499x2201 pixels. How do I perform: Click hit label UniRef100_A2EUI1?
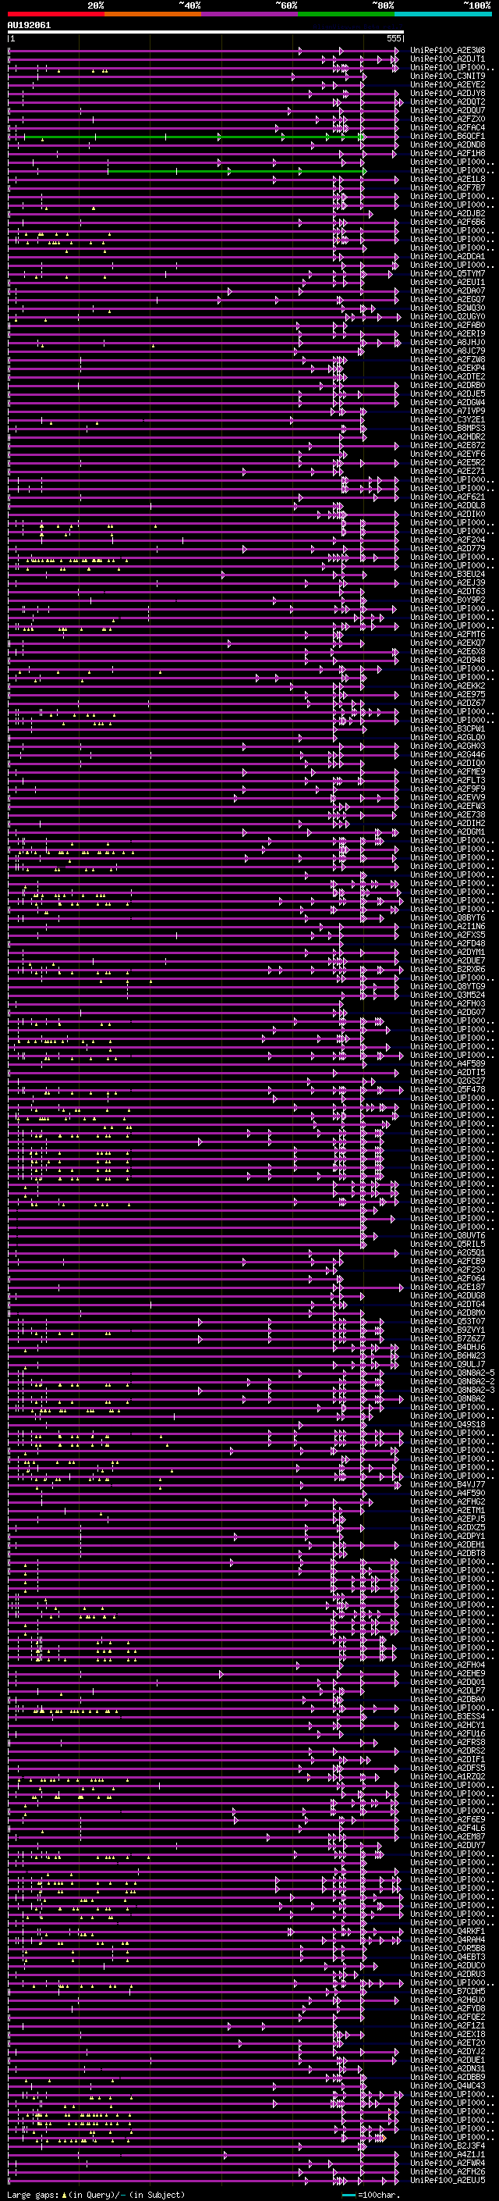point(448,282)
